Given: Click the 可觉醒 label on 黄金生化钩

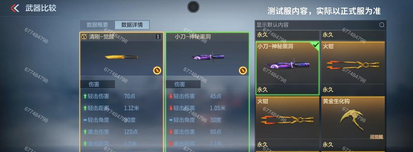Looking at the screenshot, I should (x=376, y=137).
